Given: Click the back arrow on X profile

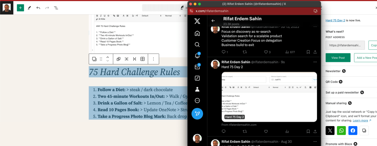Looking at the screenshot, I should click(x=213, y=21).
